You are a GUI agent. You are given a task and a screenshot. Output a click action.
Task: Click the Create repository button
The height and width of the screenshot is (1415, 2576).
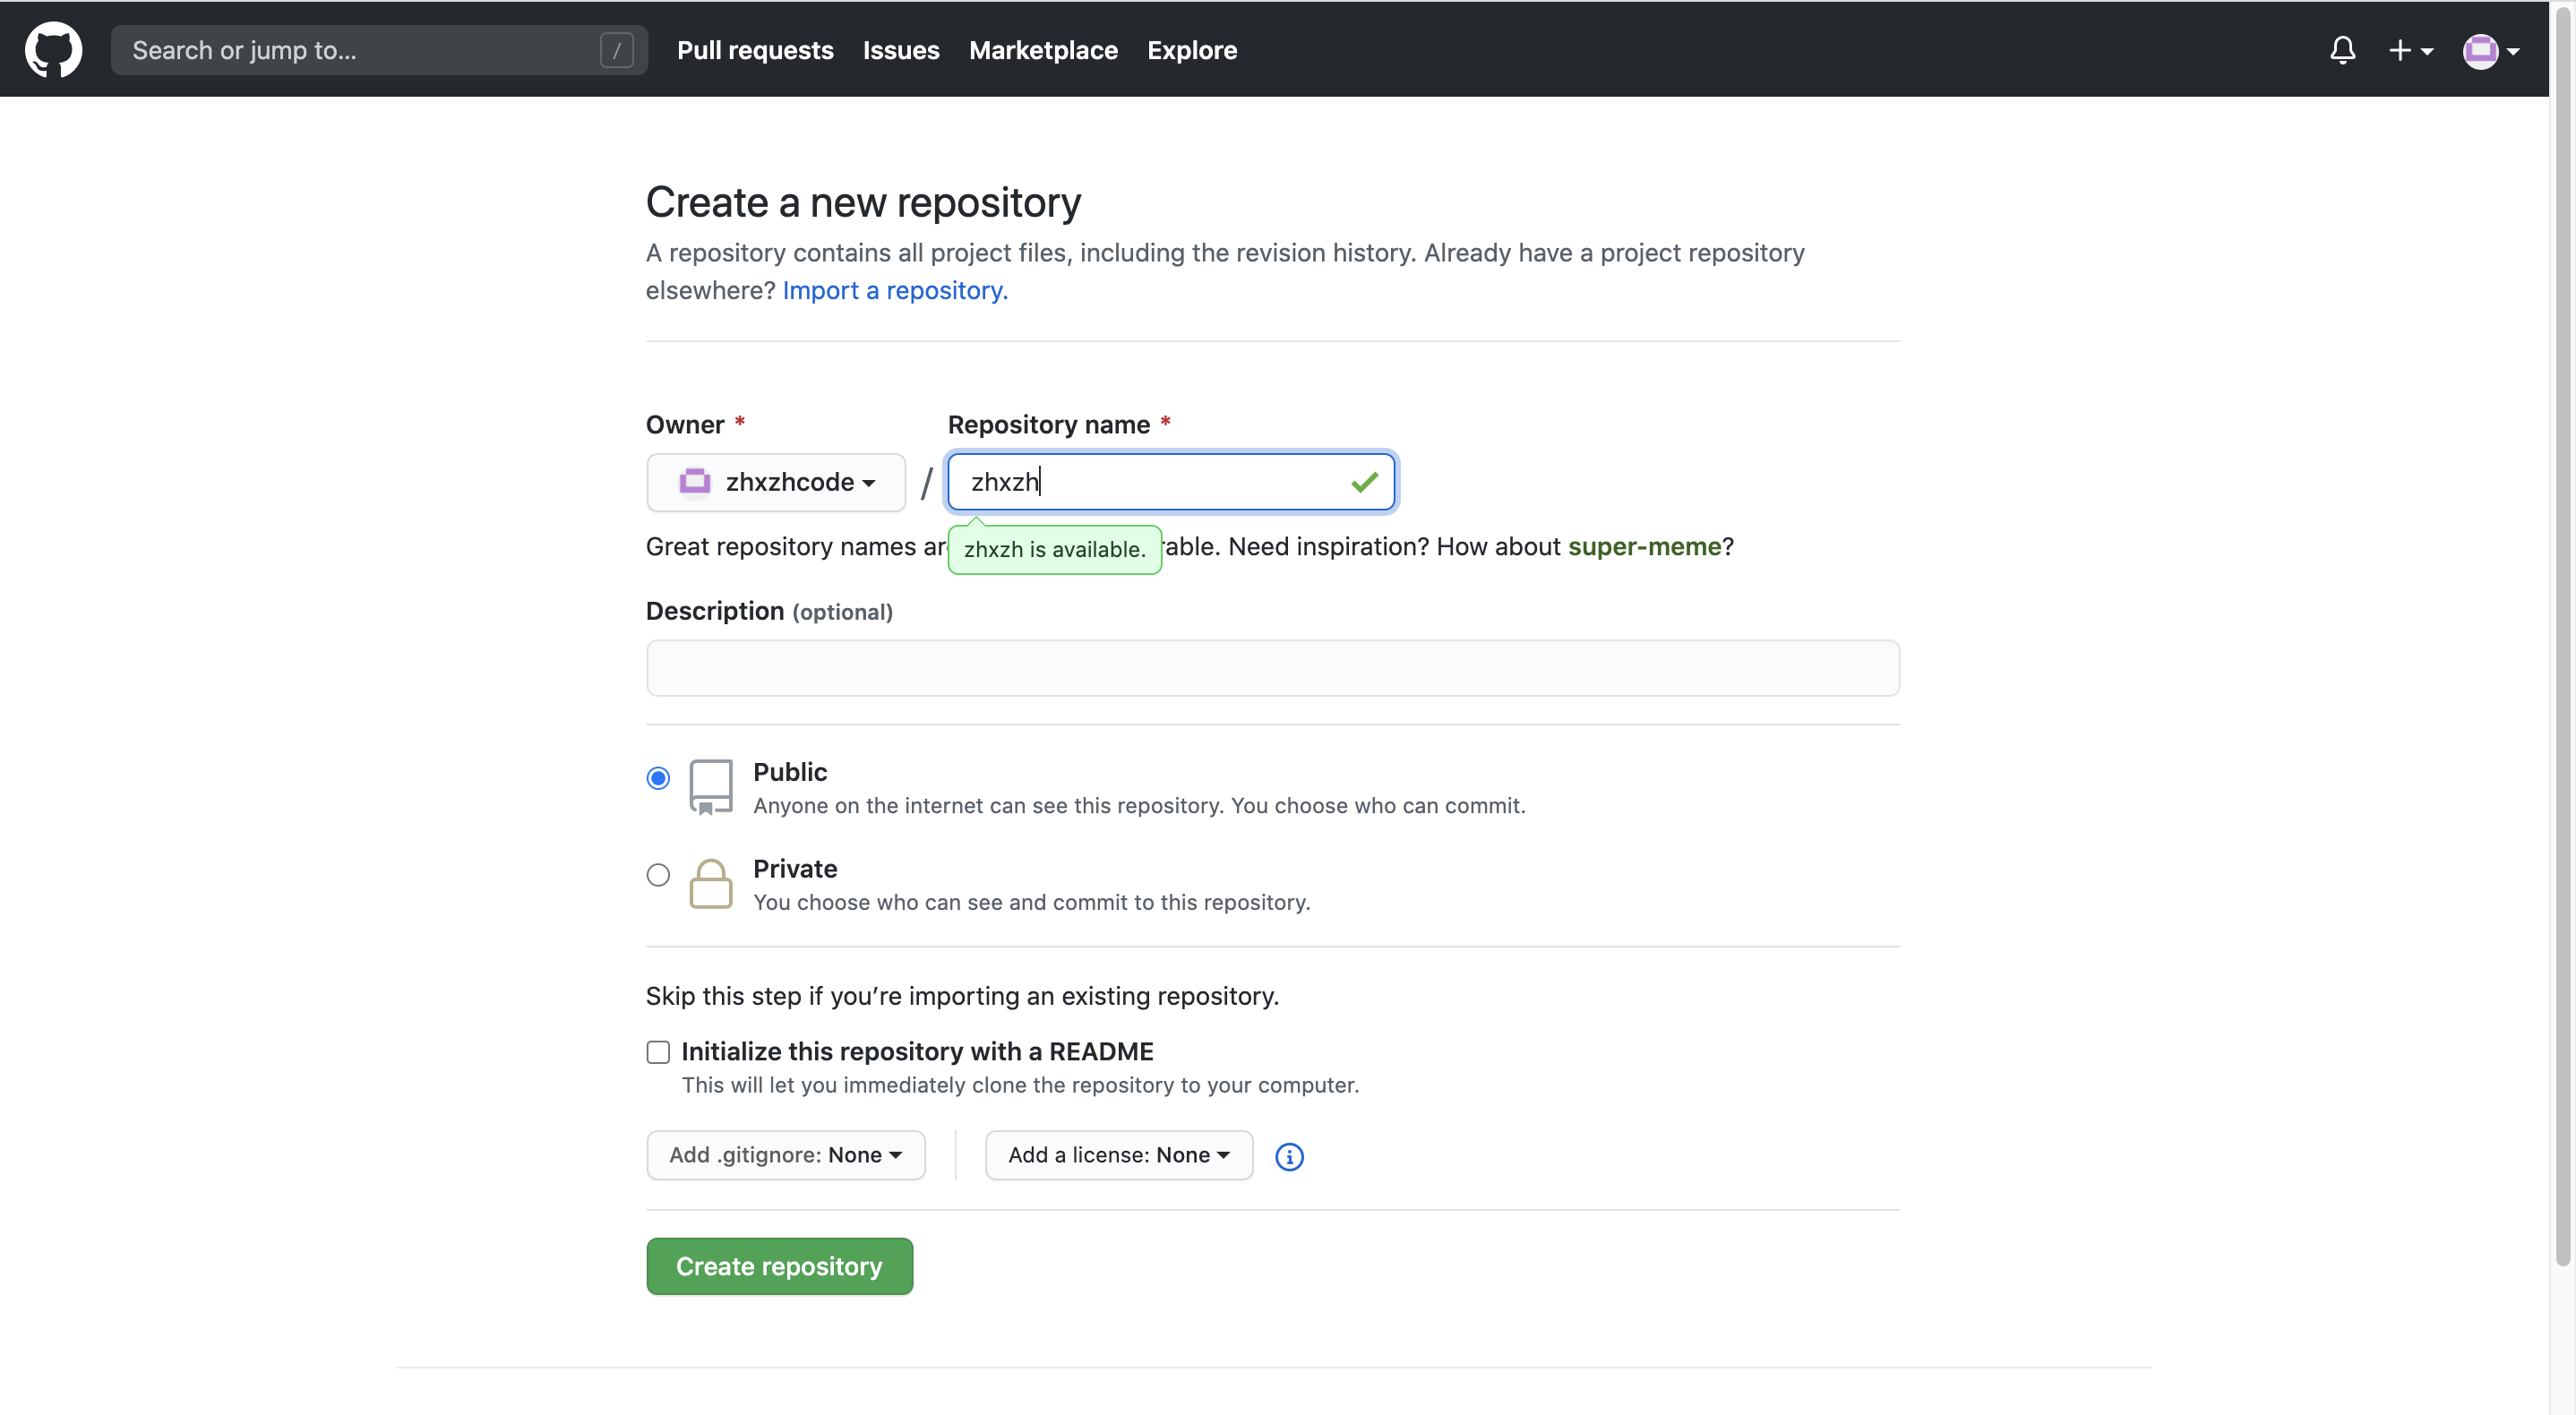(x=779, y=1266)
